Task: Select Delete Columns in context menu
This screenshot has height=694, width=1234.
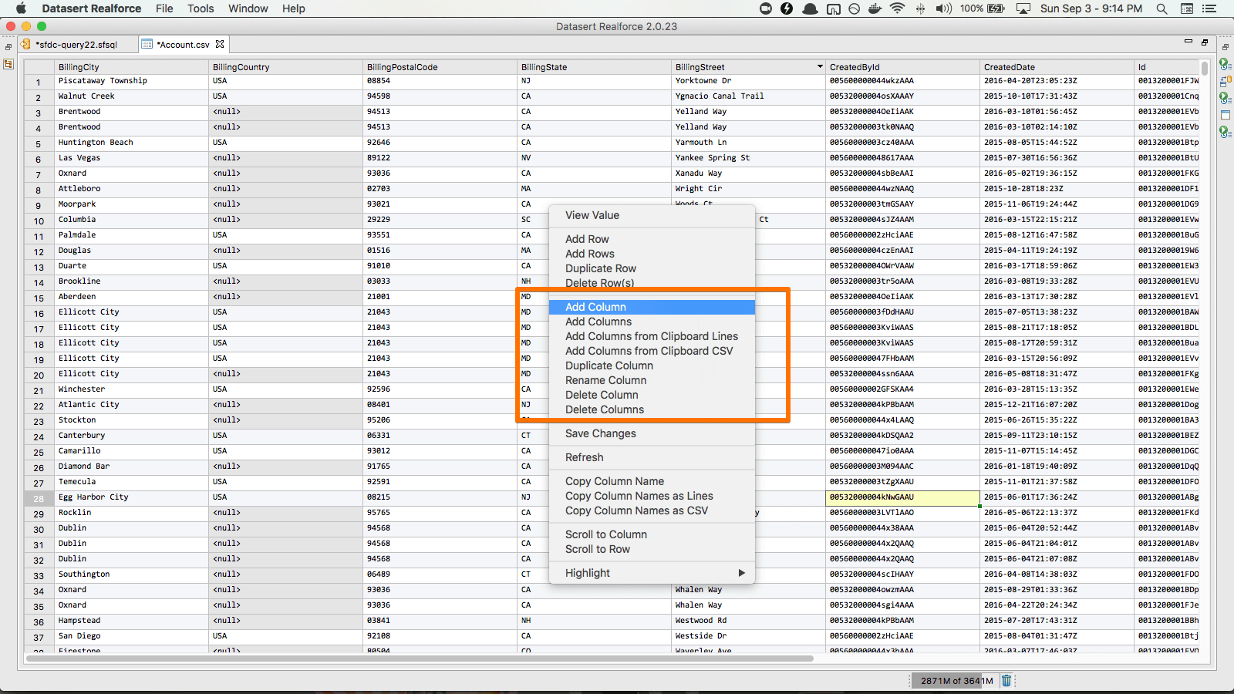Action: coord(605,409)
